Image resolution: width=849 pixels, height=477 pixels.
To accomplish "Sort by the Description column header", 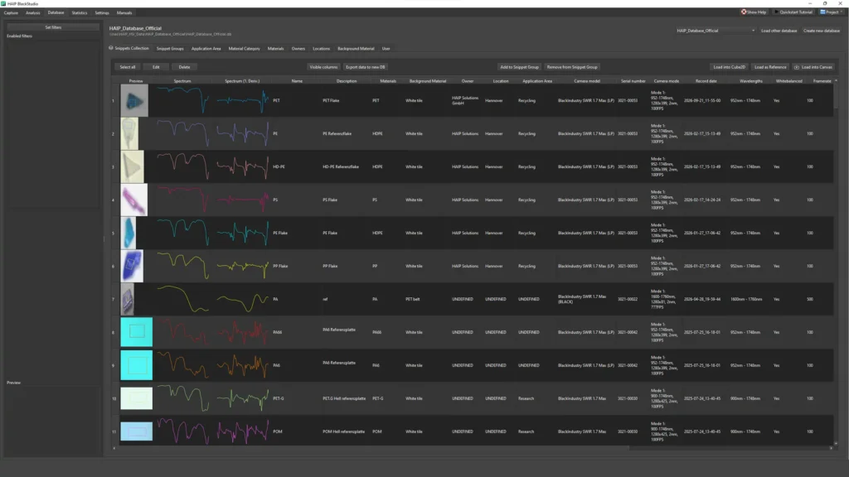I will [x=347, y=81].
